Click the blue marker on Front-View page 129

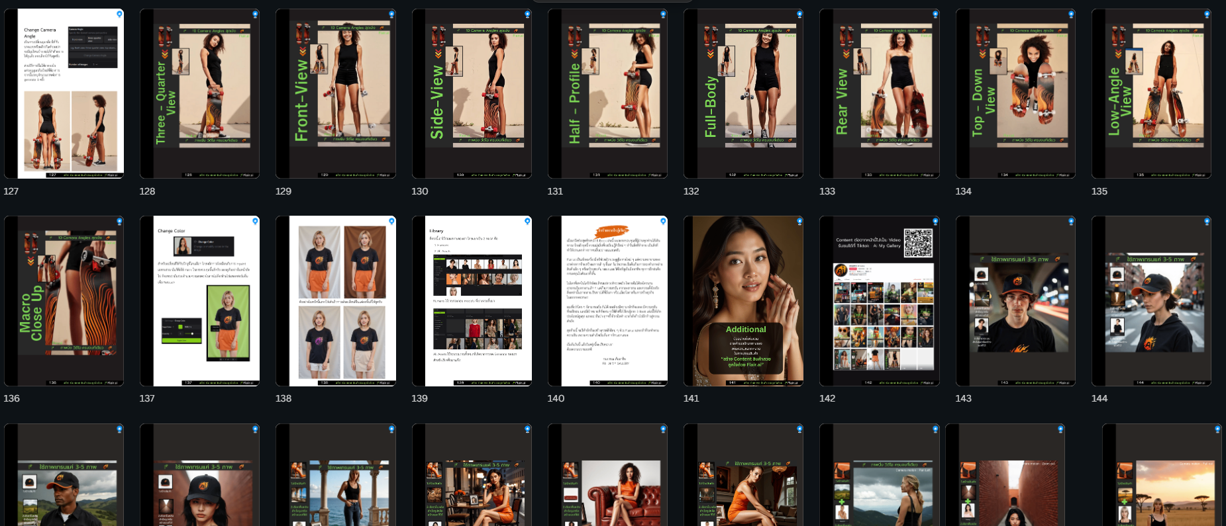[x=391, y=14]
